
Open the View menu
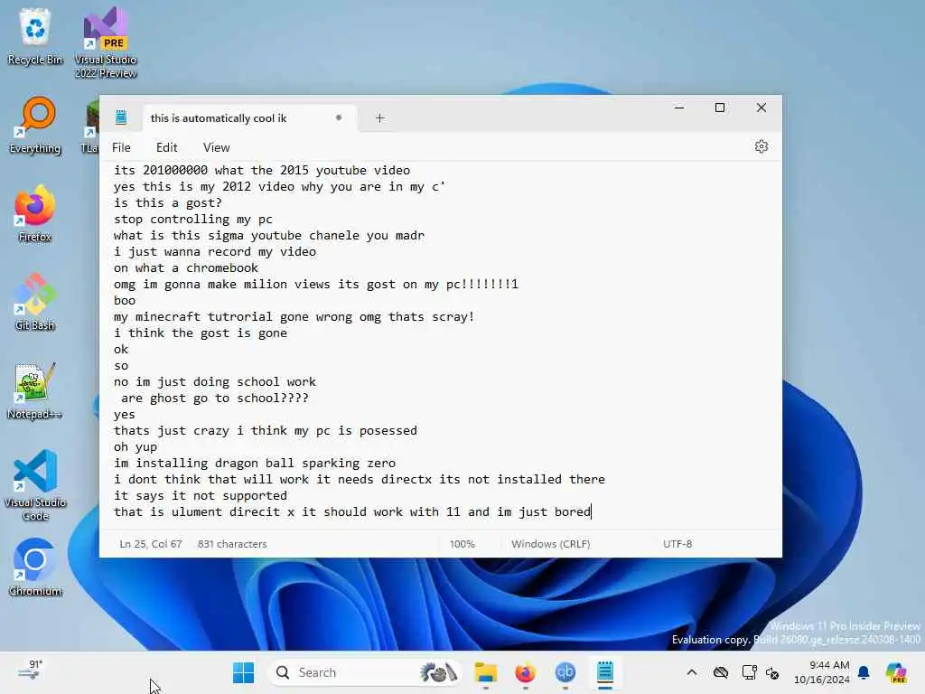pos(217,147)
